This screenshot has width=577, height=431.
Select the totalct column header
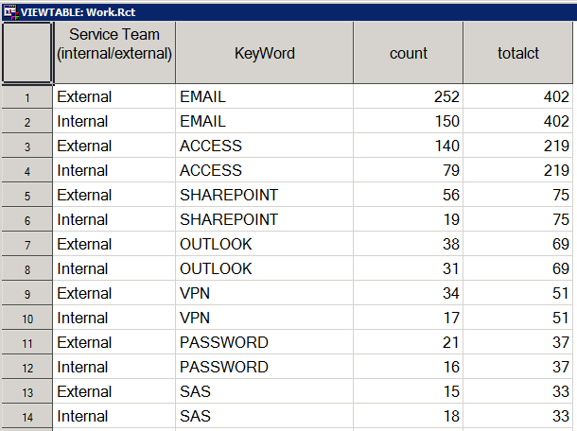click(x=519, y=53)
